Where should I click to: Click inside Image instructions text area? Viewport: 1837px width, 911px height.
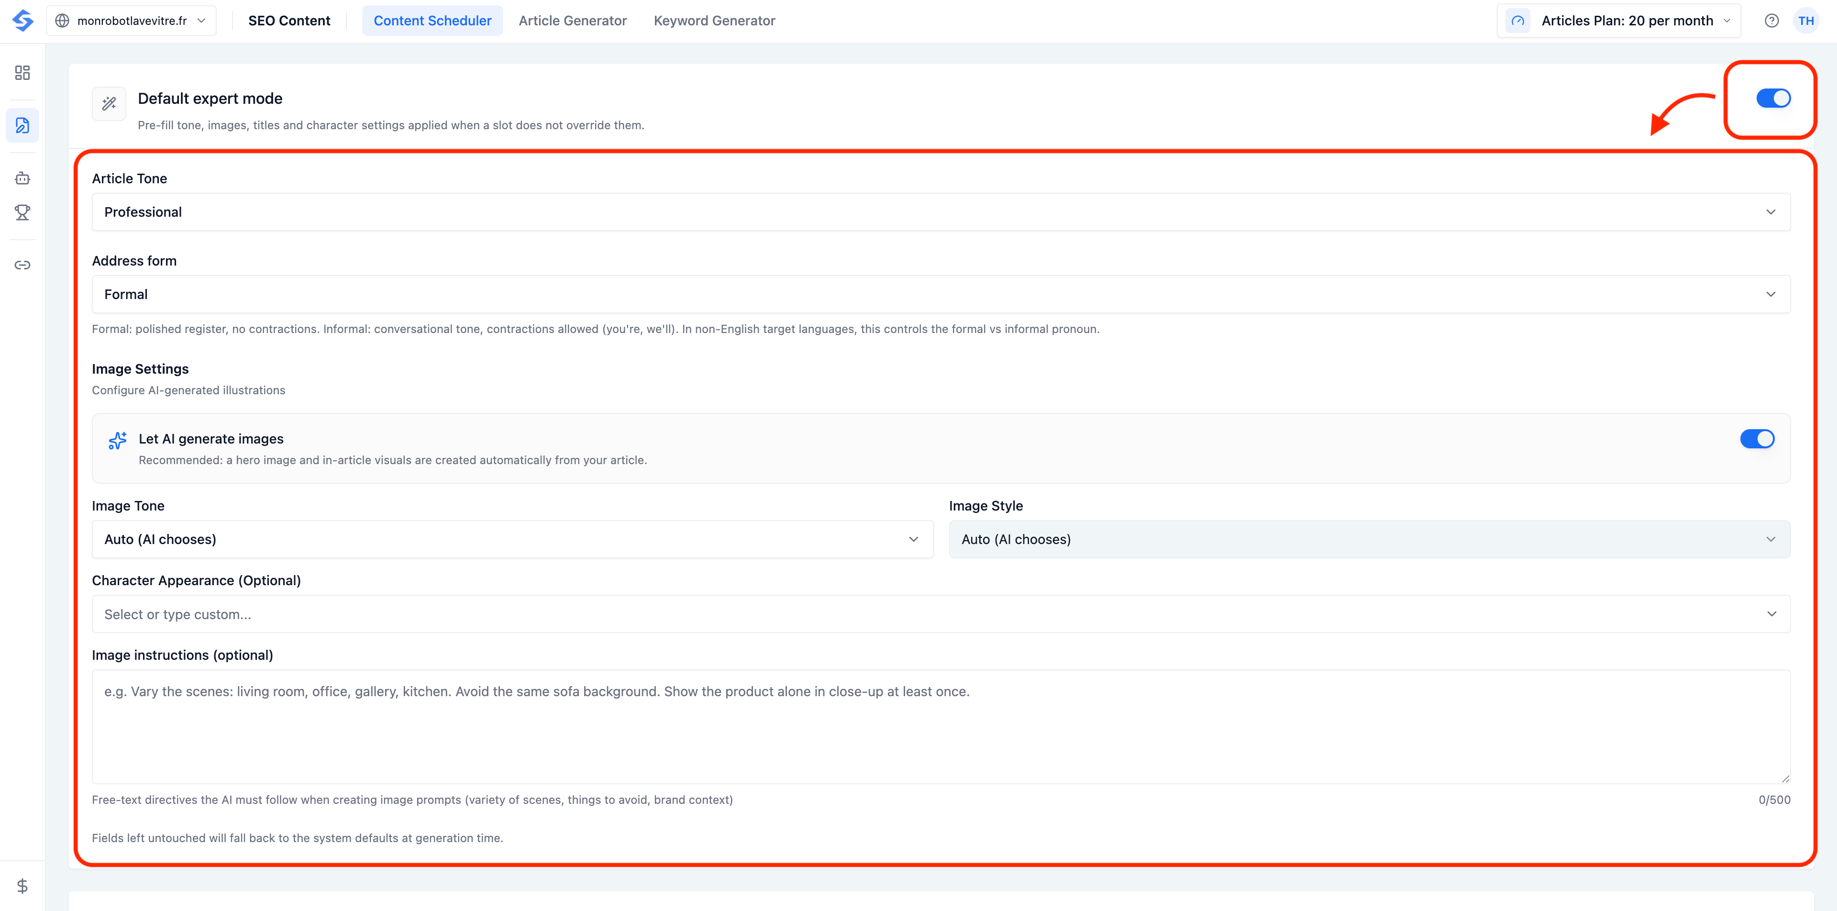pyautogui.click(x=941, y=727)
